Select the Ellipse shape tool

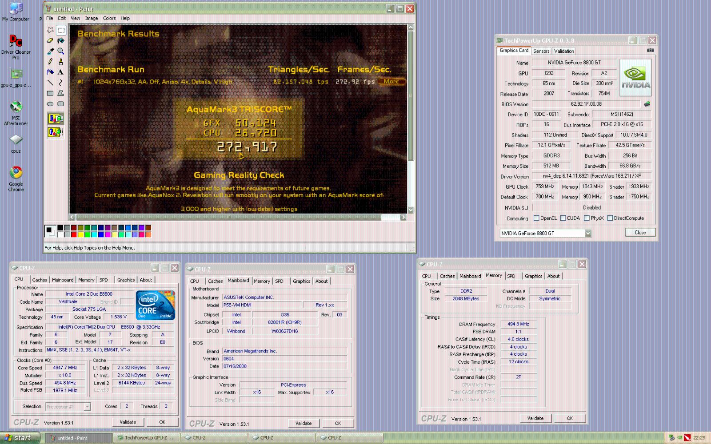[x=50, y=104]
